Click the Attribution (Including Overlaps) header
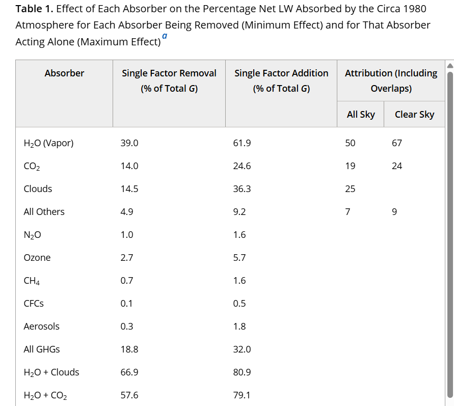 point(391,80)
